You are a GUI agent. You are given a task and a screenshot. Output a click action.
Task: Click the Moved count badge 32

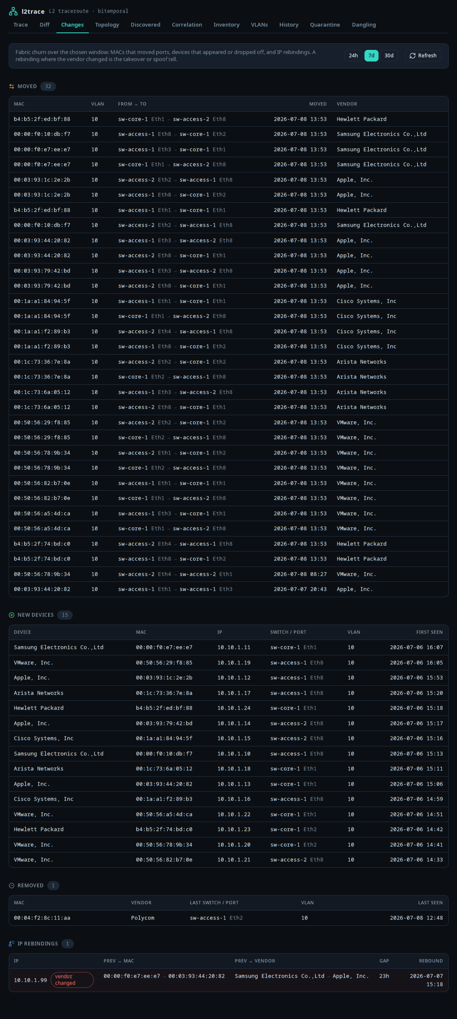48,86
